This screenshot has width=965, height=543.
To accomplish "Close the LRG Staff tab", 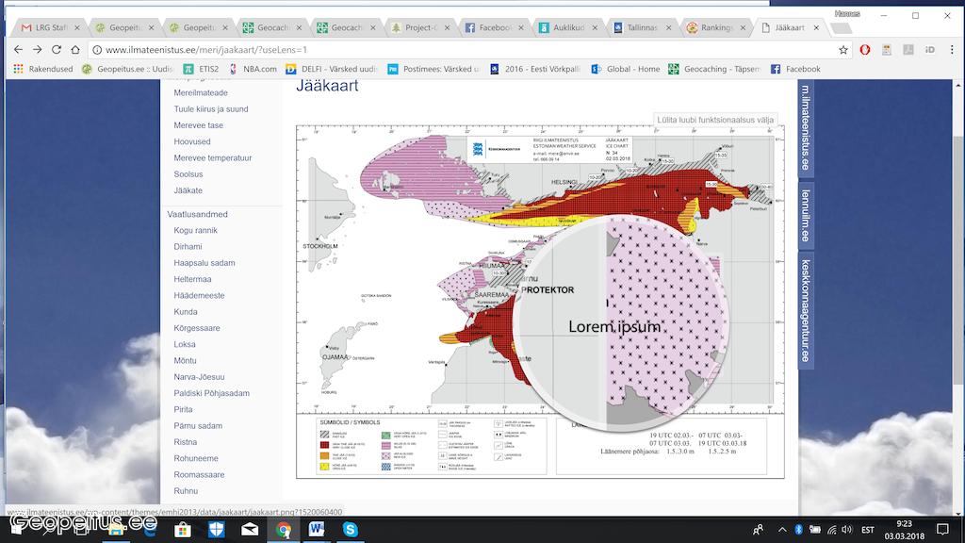I will [77, 27].
